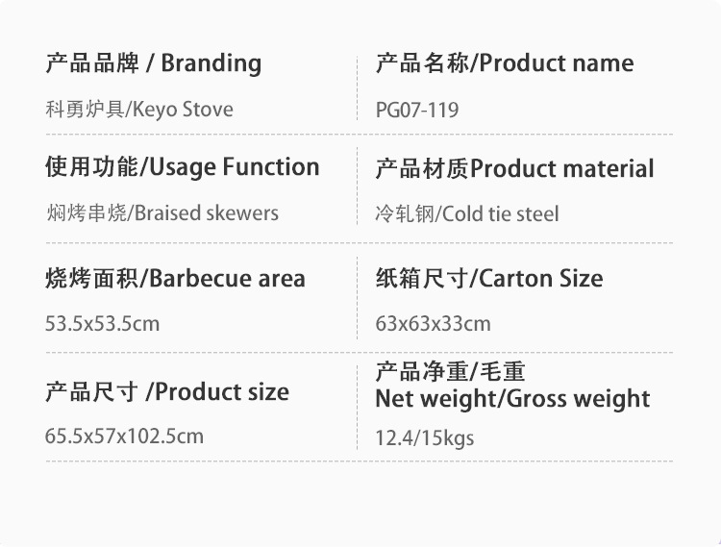Click the "Branding" heading label

[x=211, y=63]
